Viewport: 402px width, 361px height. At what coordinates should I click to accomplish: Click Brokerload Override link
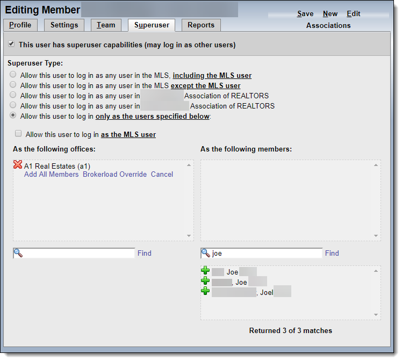(x=114, y=175)
